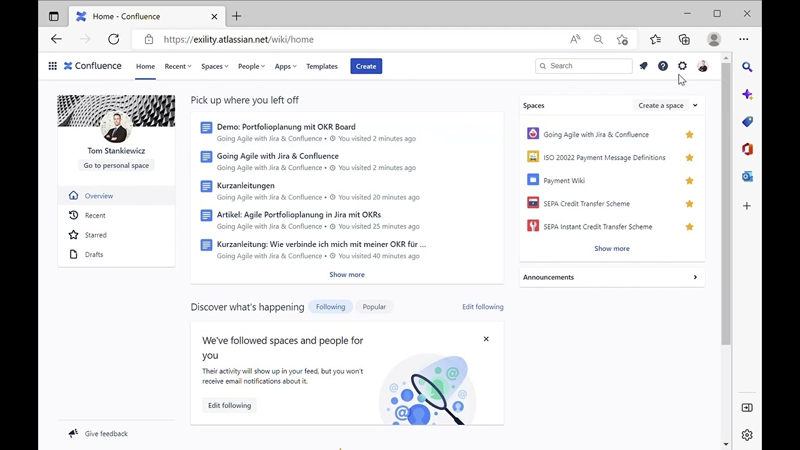Close the followed spaces info card
800x450 pixels.
(x=486, y=339)
